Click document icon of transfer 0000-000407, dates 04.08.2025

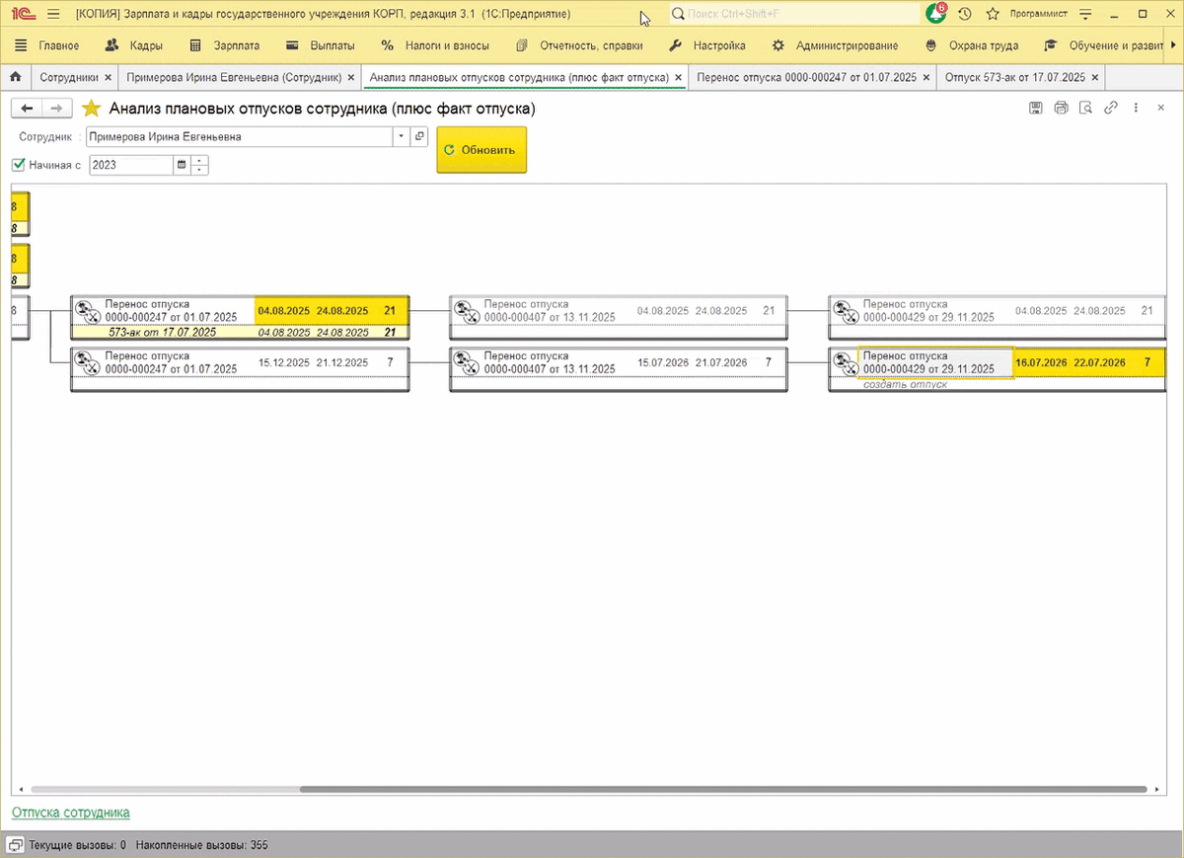(465, 310)
